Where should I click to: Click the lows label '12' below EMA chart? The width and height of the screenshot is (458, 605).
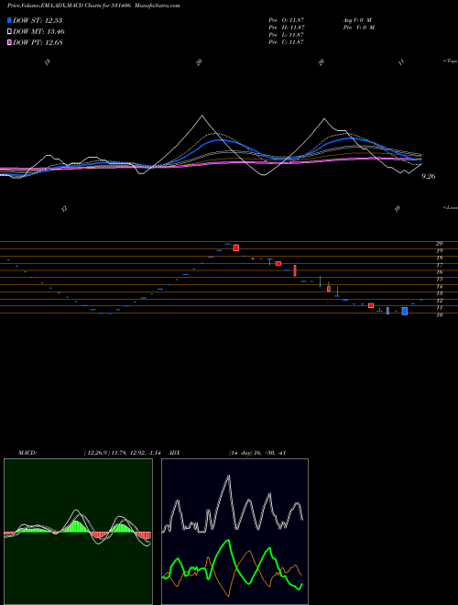point(64,209)
